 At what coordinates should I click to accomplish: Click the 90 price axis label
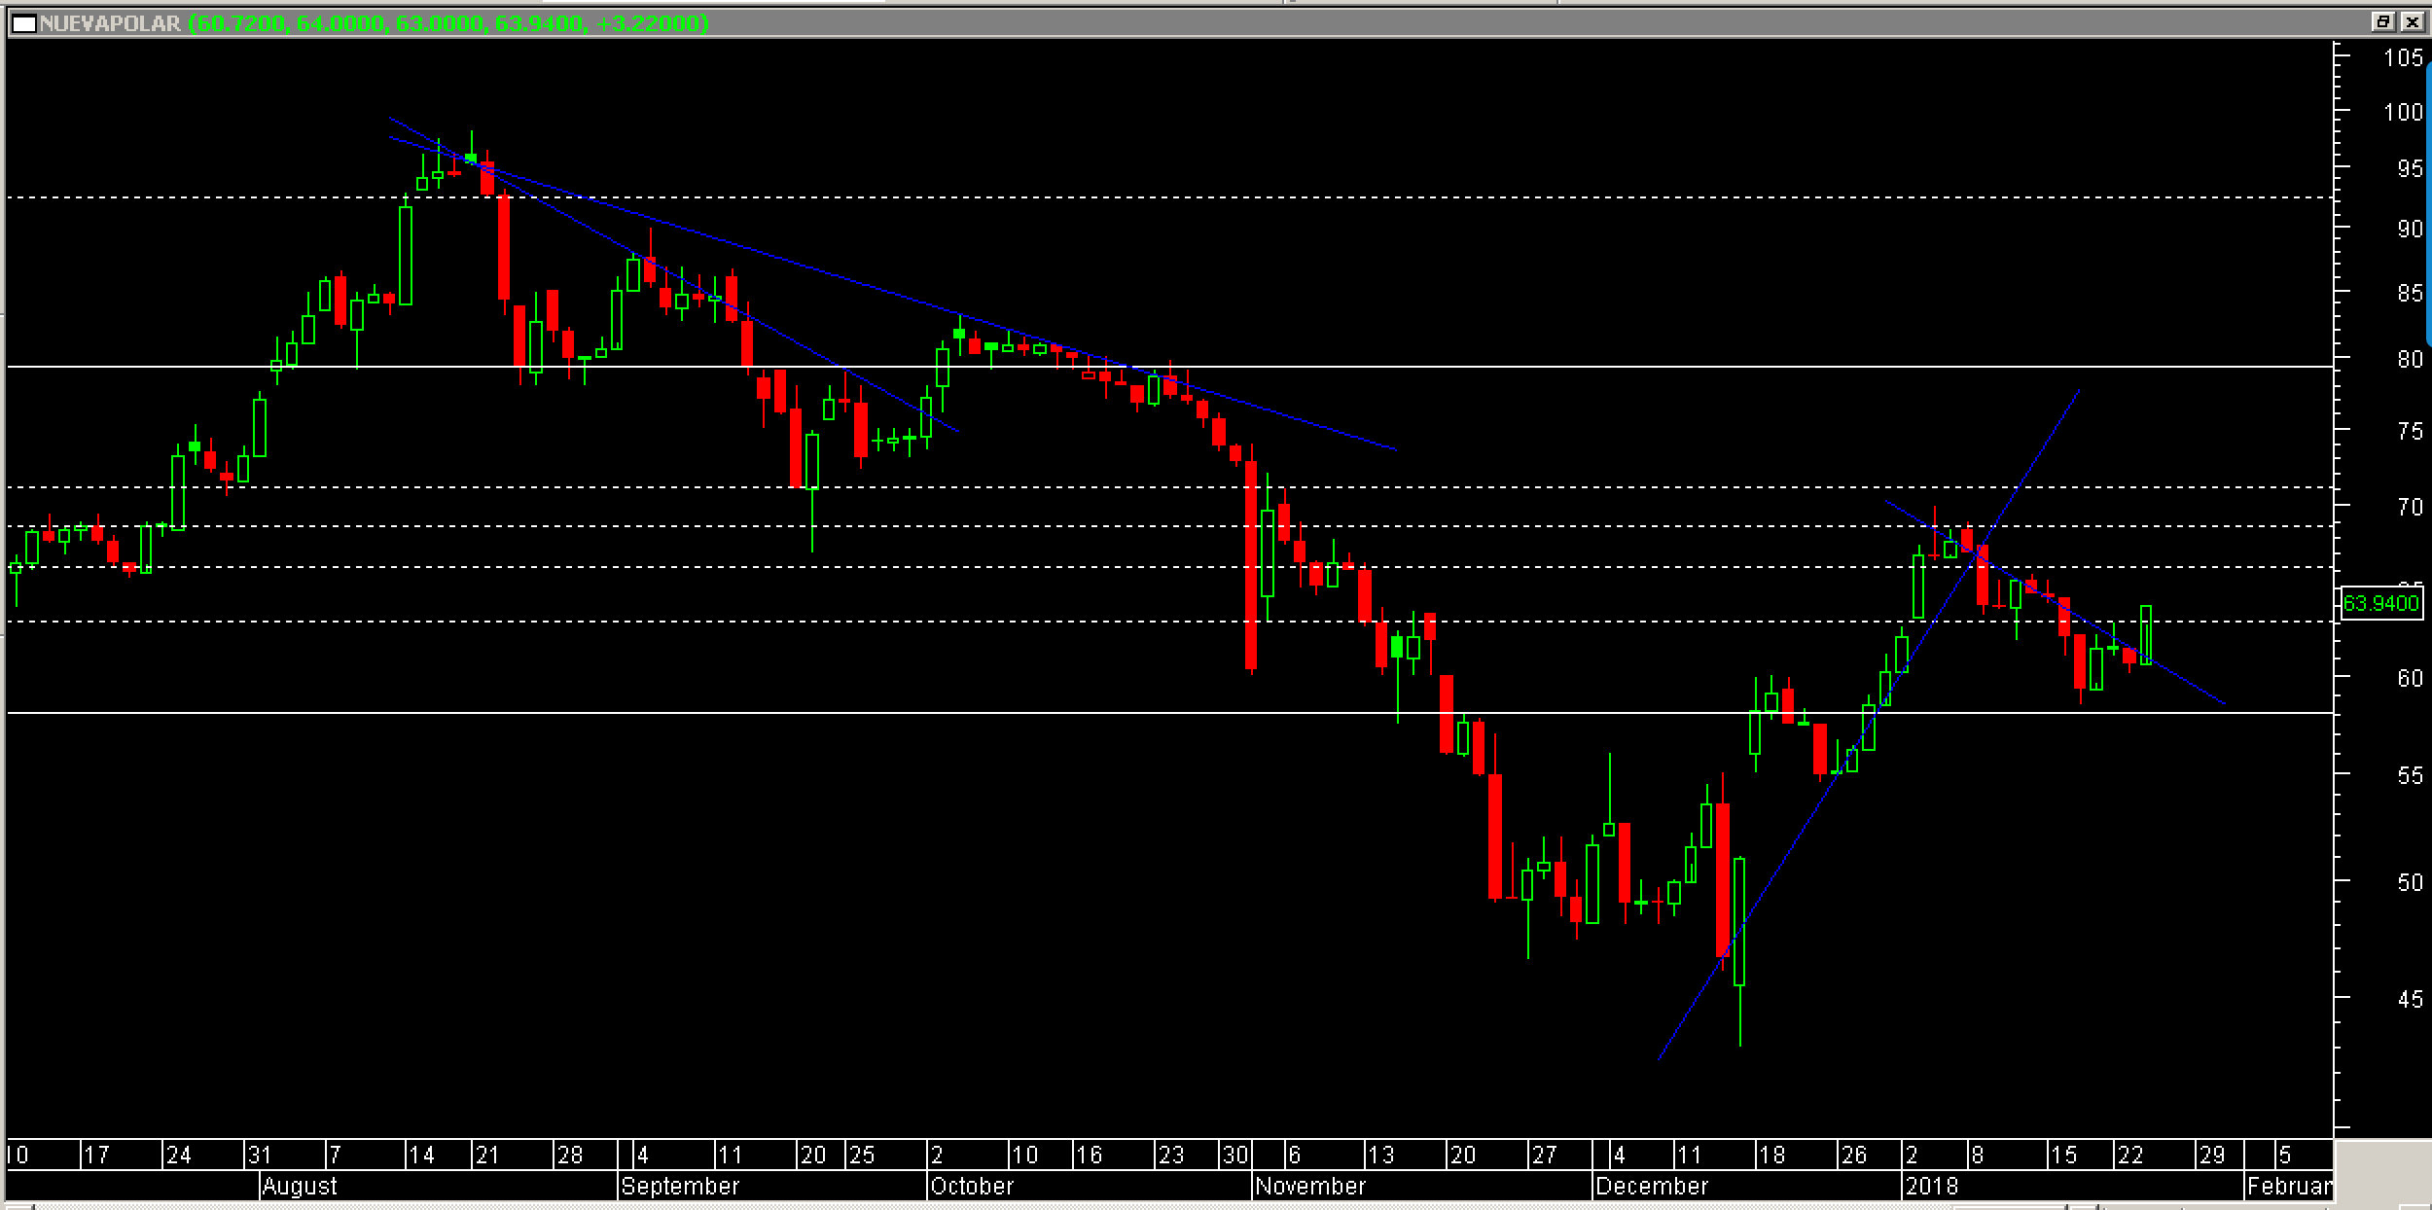pos(2410,229)
